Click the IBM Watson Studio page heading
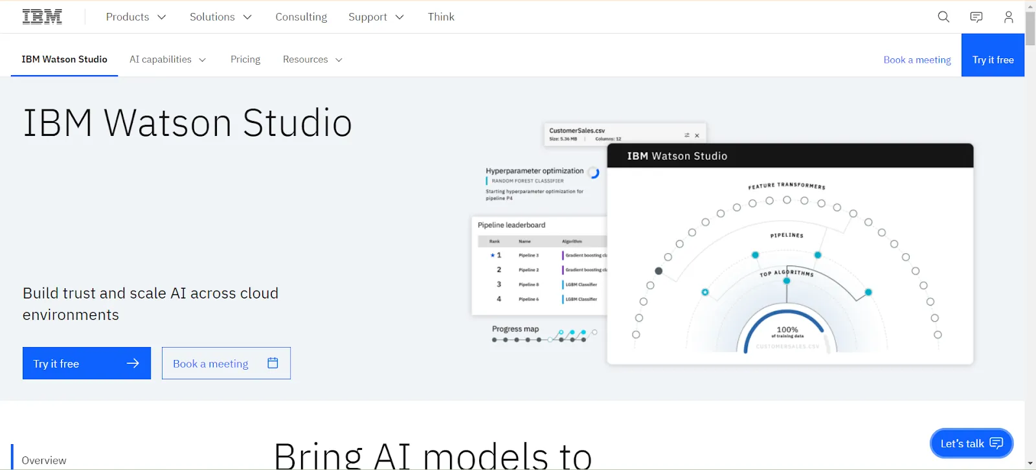This screenshot has width=1036, height=470. tap(188, 123)
